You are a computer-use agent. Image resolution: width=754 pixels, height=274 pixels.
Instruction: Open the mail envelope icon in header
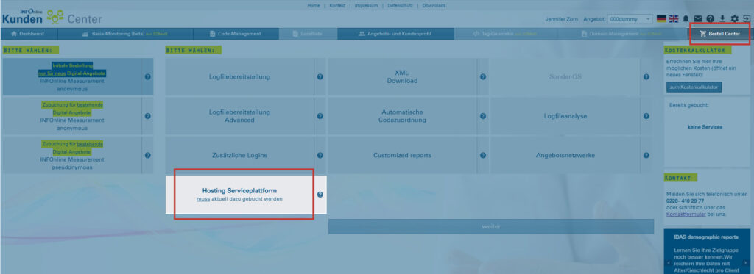(698, 18)
